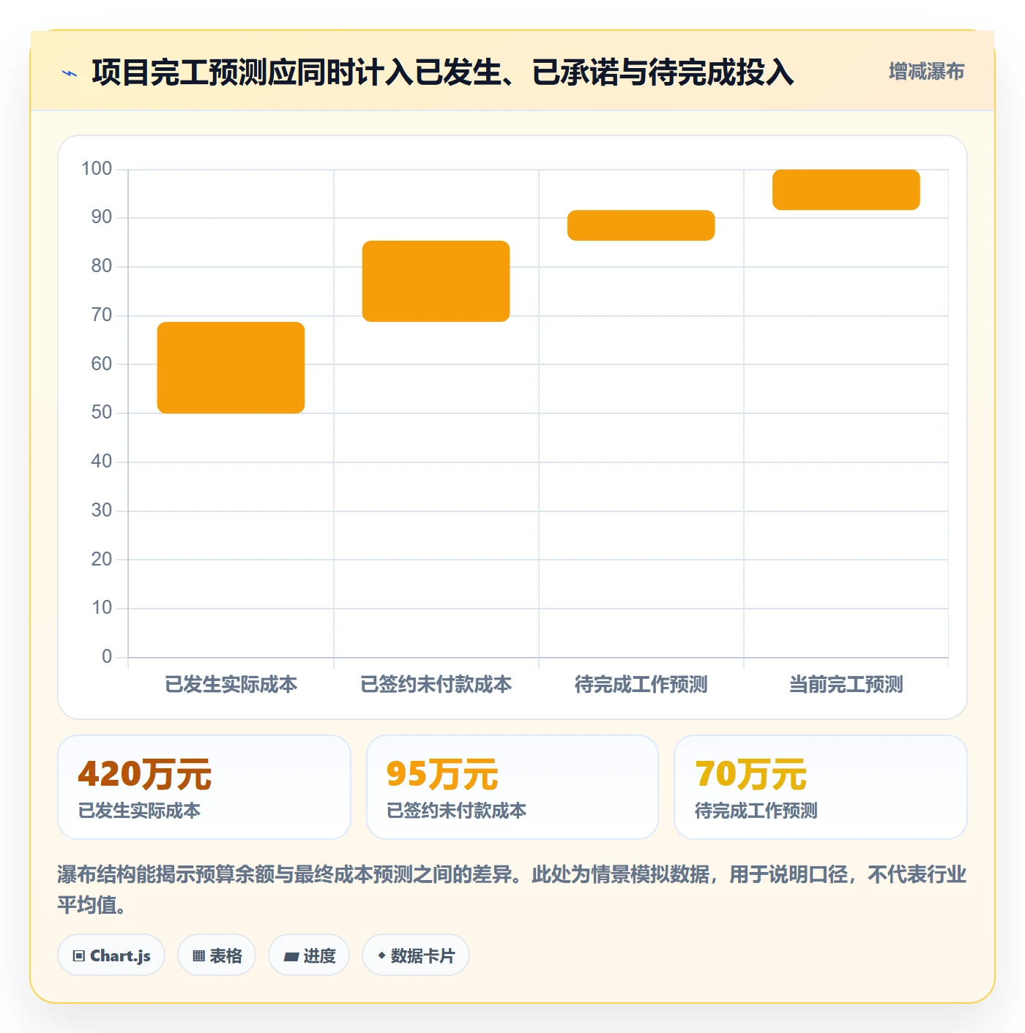Viewport: 1025px width, 1033px height.
Task: Click the 待完成工作预测 card caption
Action: [756, 811]
